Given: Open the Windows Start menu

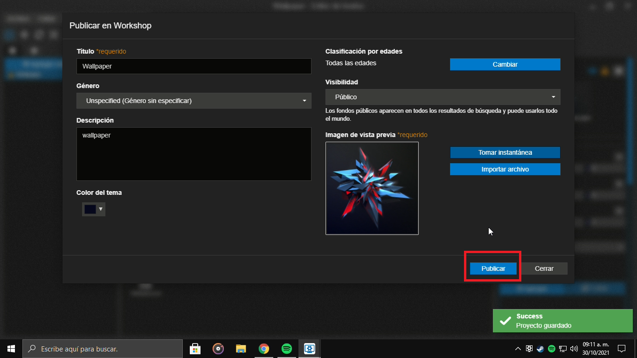Looking at the screenshot, I should (11, 349).
